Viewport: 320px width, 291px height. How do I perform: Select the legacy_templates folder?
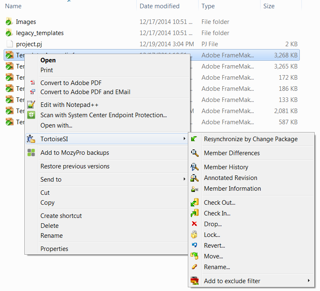point(40,33)
